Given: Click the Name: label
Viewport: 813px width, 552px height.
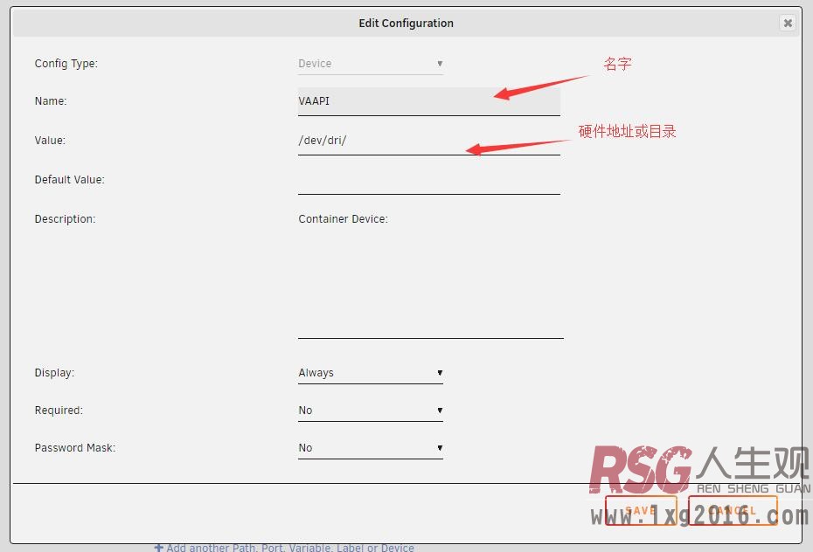Looking at the screenshot, I should pos(51,101).
